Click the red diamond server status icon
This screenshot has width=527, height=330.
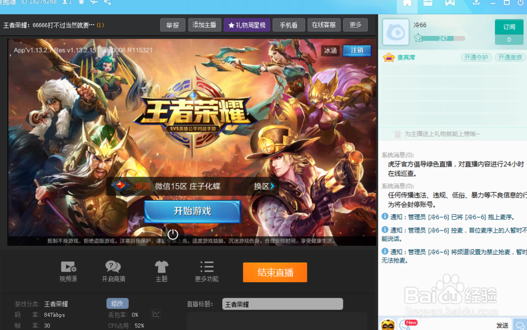pos(120,185)
